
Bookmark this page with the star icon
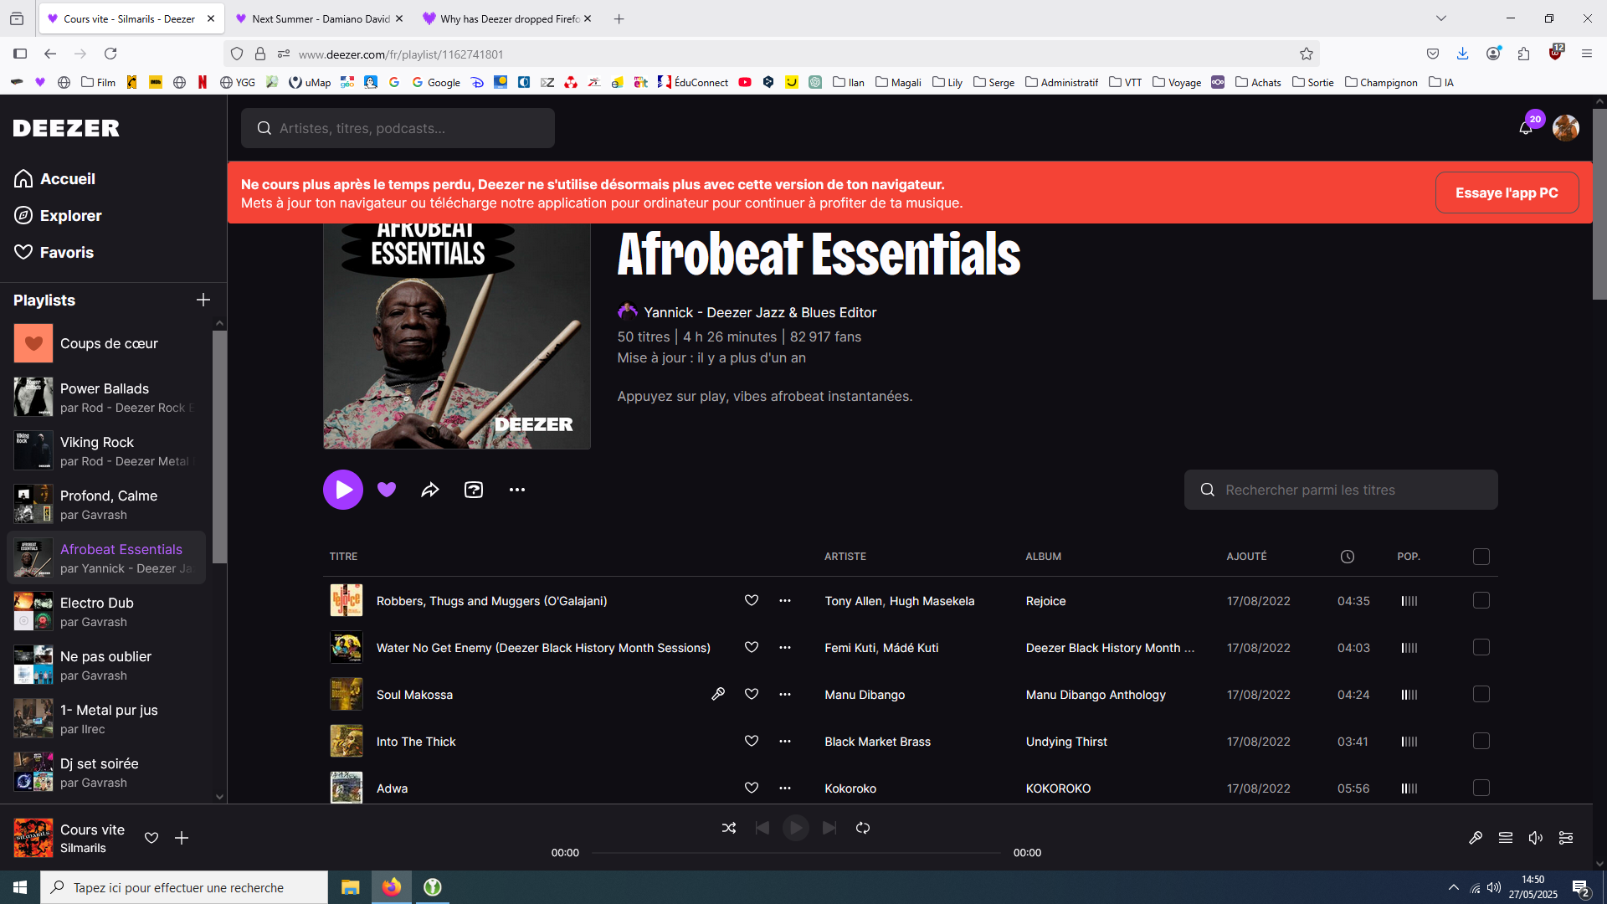(1307, 54)
